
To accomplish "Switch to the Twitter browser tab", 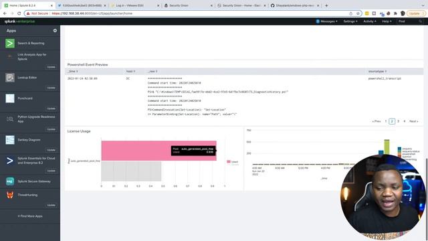I will pyautogui.click(x=82, y=5).
